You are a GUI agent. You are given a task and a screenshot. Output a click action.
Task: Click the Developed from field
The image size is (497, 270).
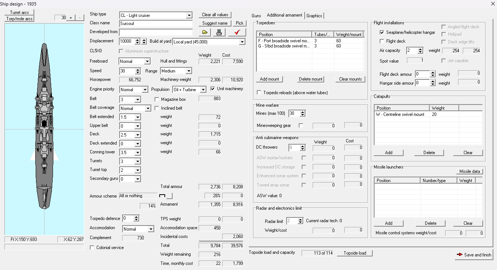point(156,32)
